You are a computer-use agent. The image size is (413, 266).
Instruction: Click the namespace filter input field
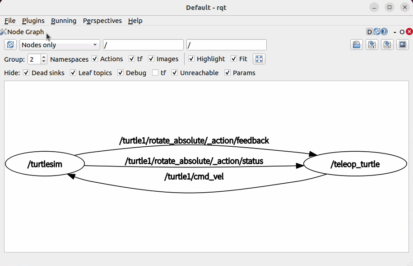click(x=143, y=45)
